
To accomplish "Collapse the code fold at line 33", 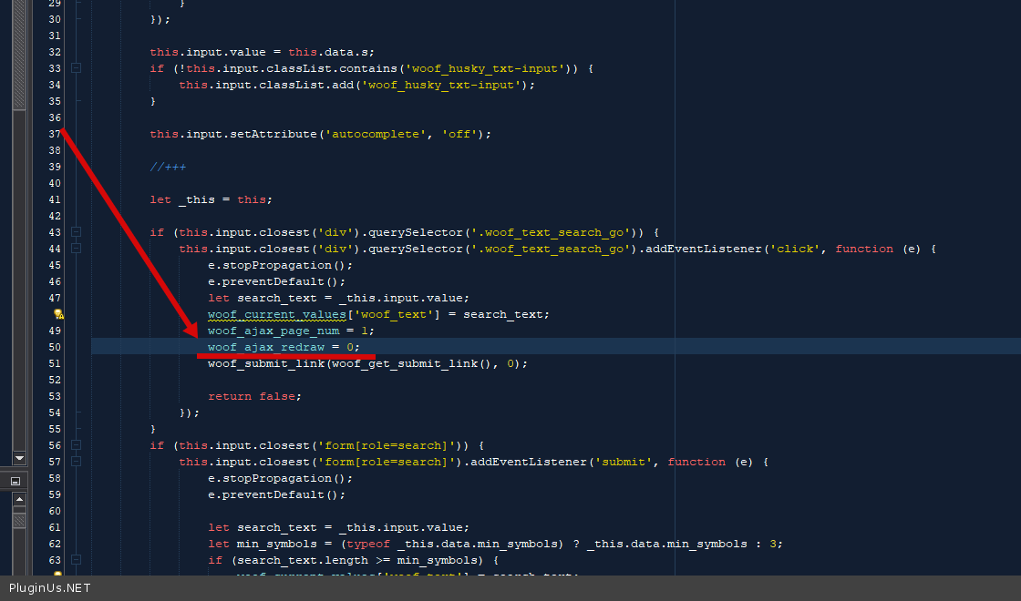I will [76, 68].
